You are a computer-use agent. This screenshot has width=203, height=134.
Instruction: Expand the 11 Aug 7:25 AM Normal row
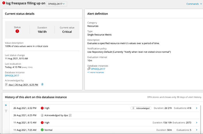[196, 130]
